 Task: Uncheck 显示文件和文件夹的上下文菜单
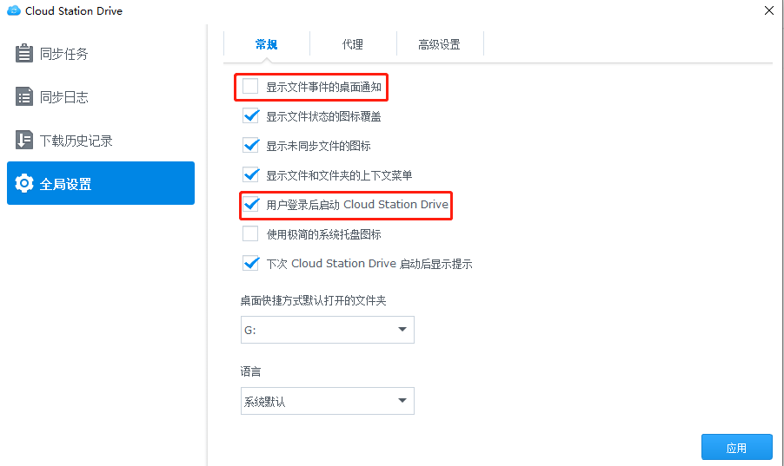pos(250,174)
